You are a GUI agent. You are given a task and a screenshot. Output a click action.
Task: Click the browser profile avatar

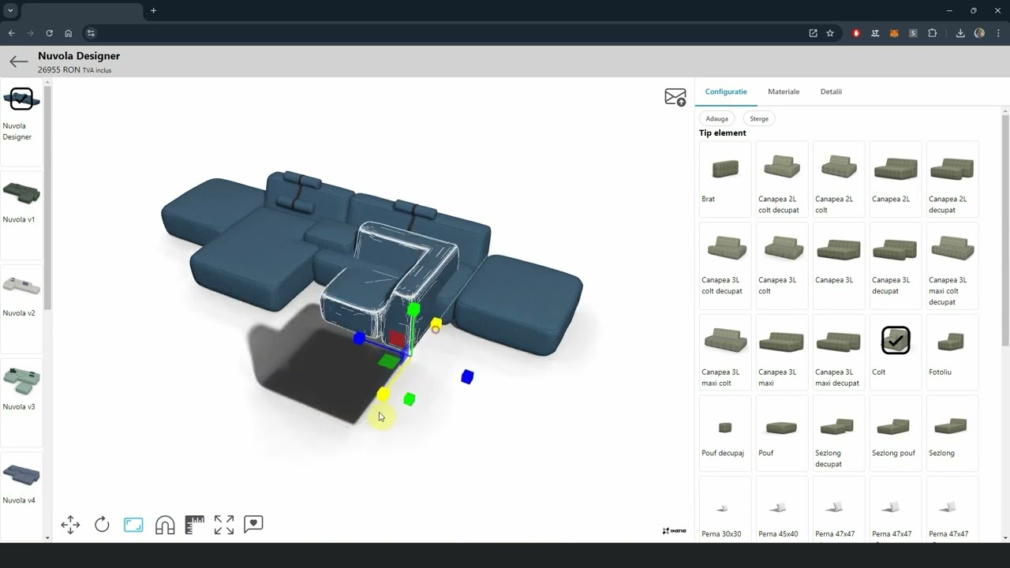(979, 33)
